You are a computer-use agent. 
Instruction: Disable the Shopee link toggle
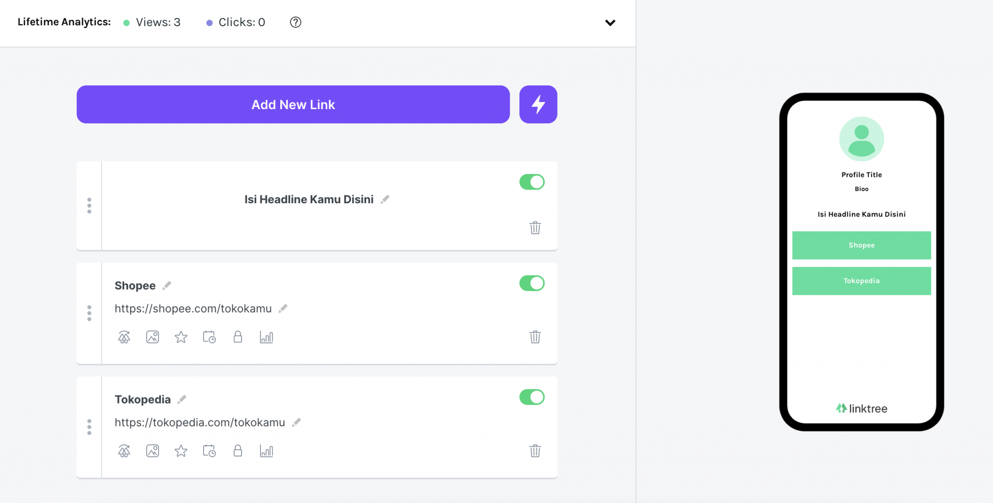[x=532, y=283]
